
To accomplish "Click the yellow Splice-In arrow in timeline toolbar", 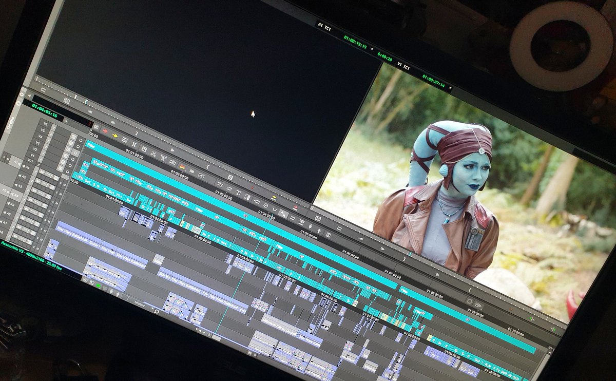I will 114,136.
